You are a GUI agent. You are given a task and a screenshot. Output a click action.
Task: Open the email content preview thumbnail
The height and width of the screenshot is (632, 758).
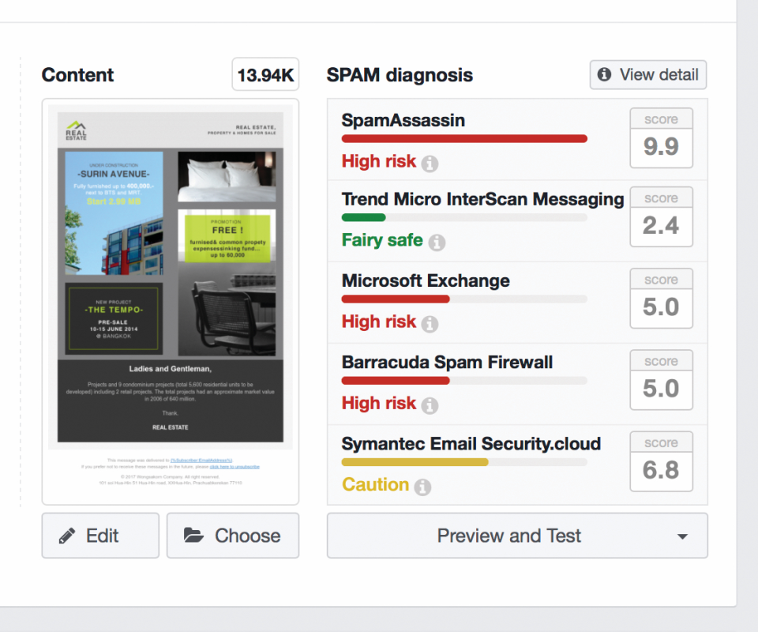[x=171, y=301]
